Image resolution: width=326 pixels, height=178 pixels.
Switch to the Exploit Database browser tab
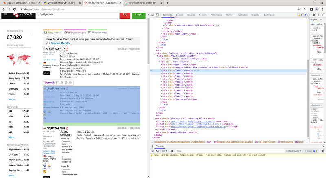[20, 3]
